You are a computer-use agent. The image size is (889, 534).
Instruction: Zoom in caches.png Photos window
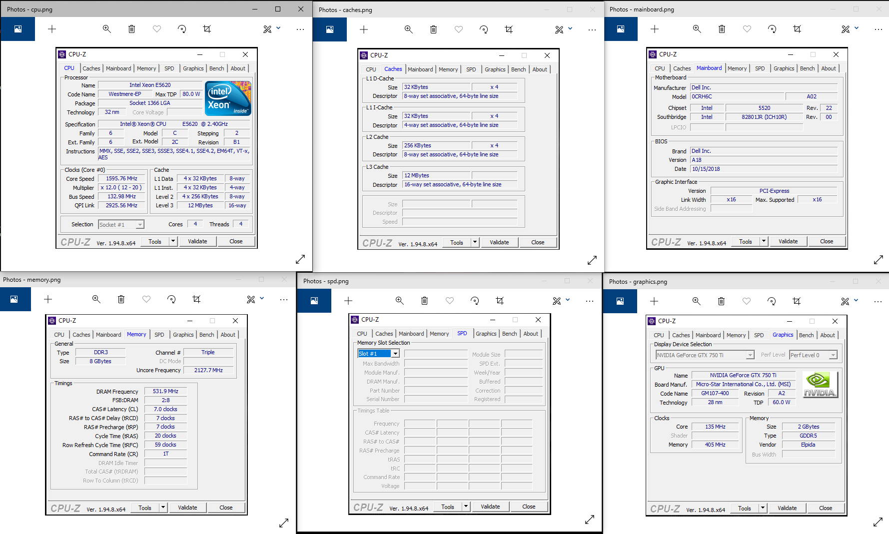(x=409, y=29)
